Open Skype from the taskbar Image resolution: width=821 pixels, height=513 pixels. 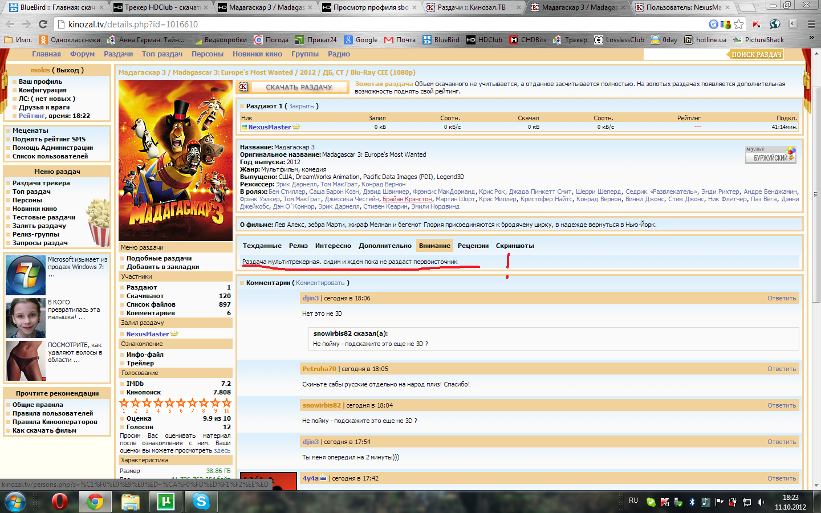[201, 502]
